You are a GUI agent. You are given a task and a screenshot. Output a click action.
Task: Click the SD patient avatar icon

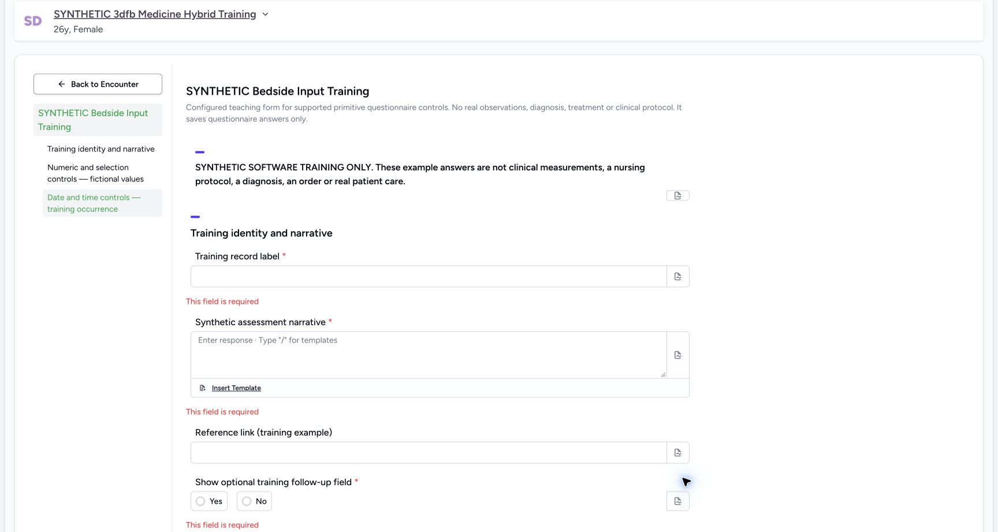click(x=33, y=21)
